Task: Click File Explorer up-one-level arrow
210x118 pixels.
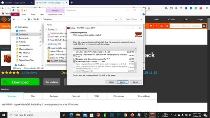Action: pyautogui.click(x=25, y=19)
